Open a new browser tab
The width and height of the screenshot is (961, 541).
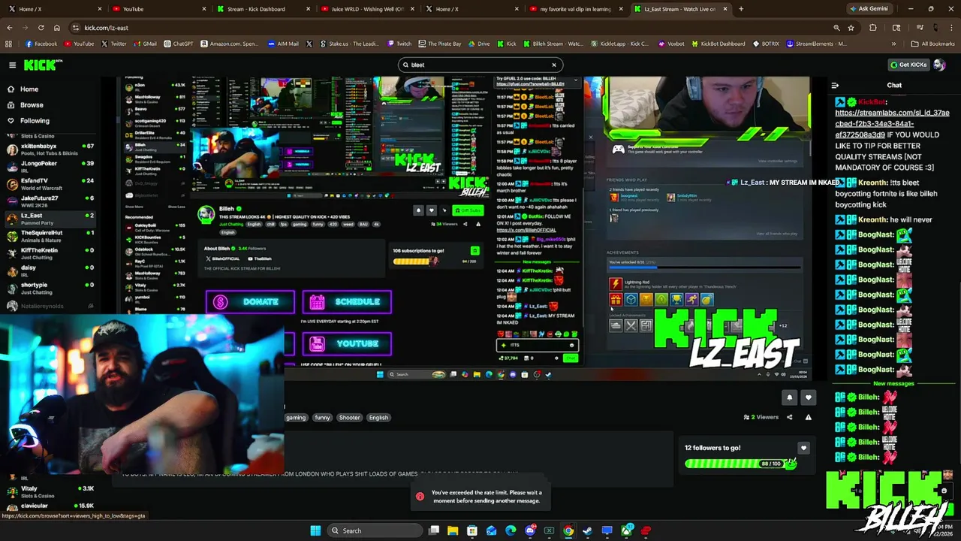tap(741, 9)
